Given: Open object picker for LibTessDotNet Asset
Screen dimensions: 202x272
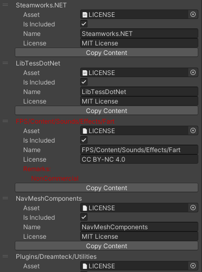Looking at the screenshot, I should pos(193,72).
